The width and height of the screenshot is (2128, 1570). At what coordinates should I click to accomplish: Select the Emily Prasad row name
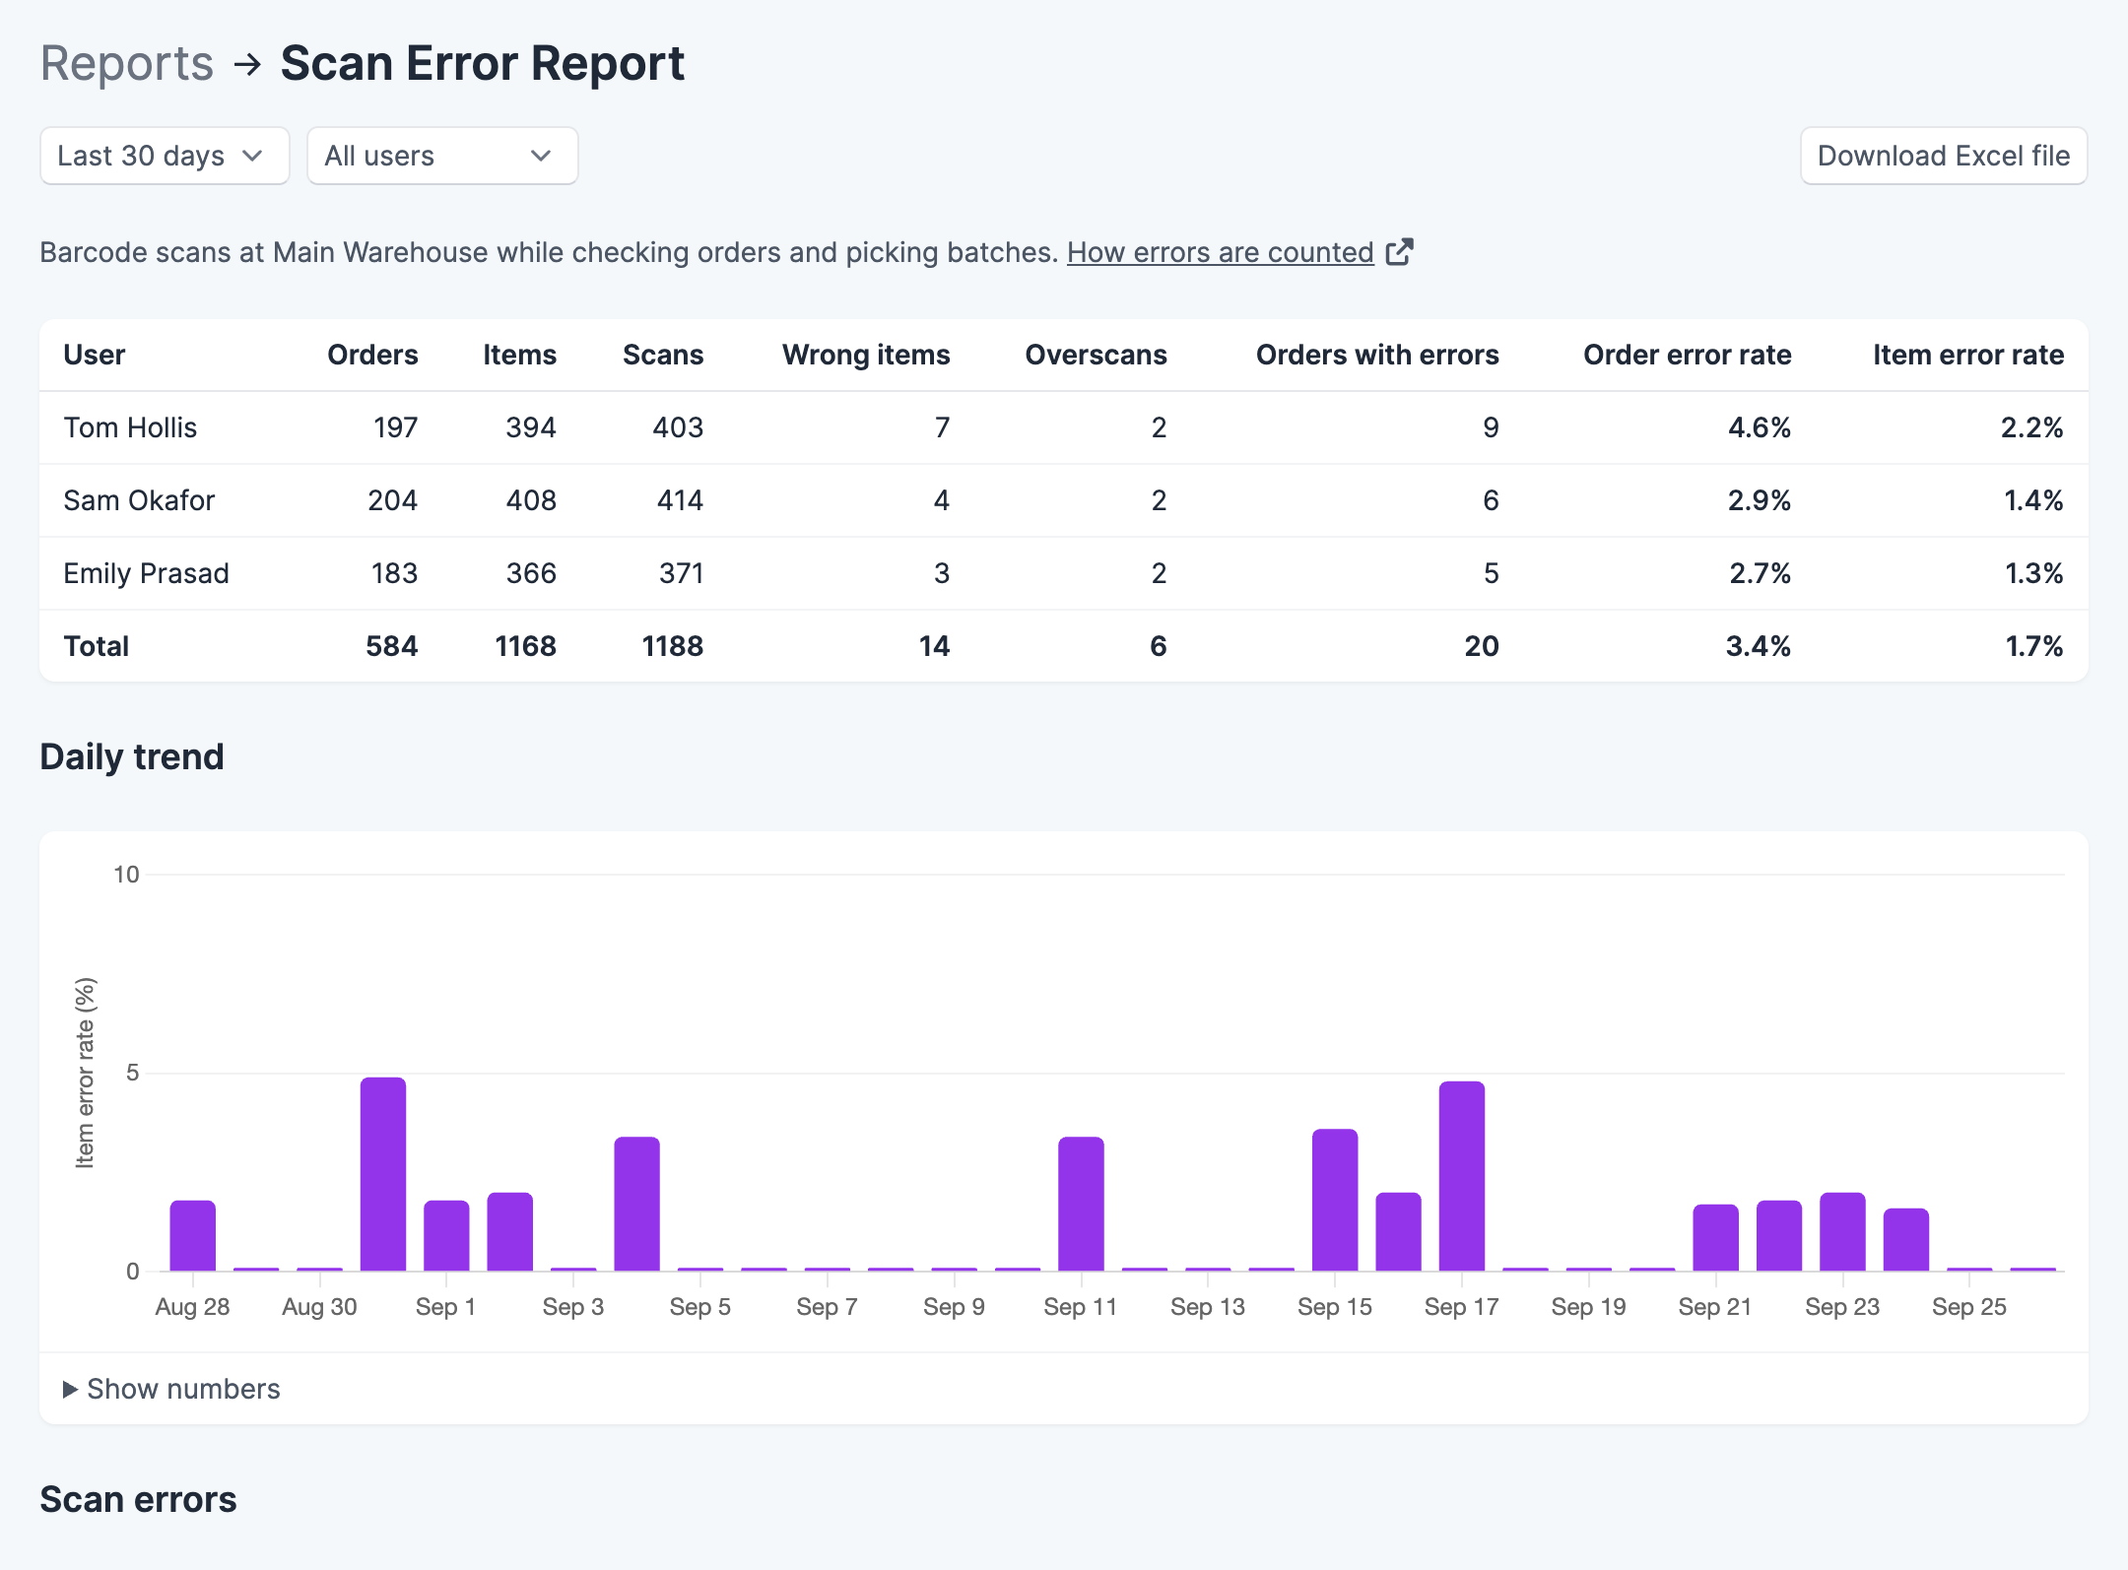click(146, 573)
